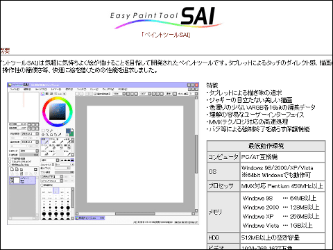Open the toolbar rotation angle dropdown
Image resolution: width=333 pixels, height=250 pixels.
pyautogui.click(x=145, y=94)
